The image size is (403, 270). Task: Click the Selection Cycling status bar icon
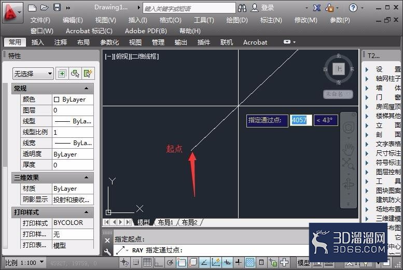[x=272, y=263]
